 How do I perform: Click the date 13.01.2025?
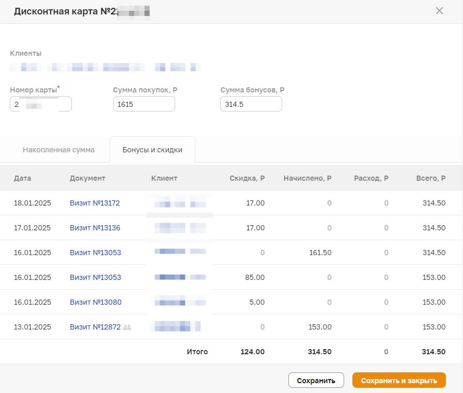click(33, 327)
